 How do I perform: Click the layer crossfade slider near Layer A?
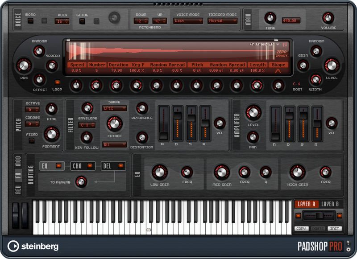320,215
